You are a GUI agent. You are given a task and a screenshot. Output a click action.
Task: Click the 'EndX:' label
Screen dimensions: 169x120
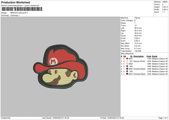pyautogui.click(x=123, y=38)
